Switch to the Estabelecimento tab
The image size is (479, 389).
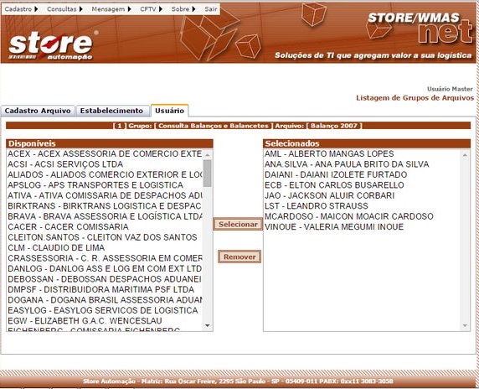111,111
